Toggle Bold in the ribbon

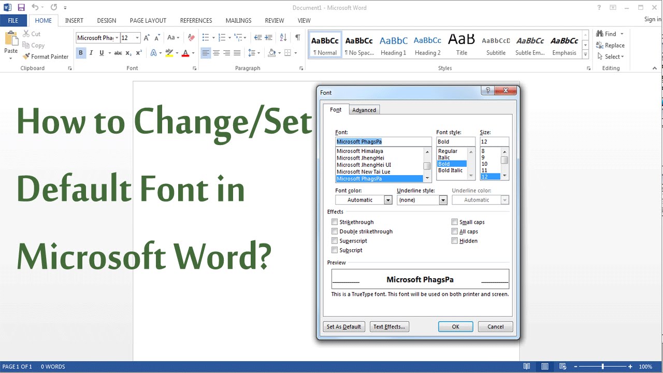point(81,53)
